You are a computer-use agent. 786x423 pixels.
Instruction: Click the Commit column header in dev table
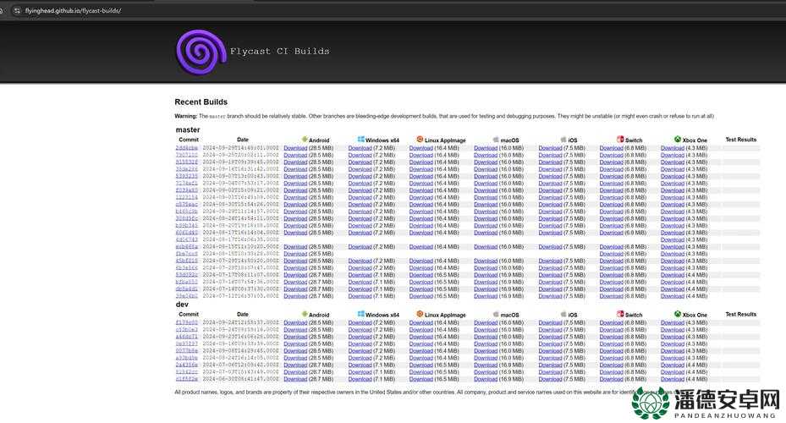click(x=189, y=314)
